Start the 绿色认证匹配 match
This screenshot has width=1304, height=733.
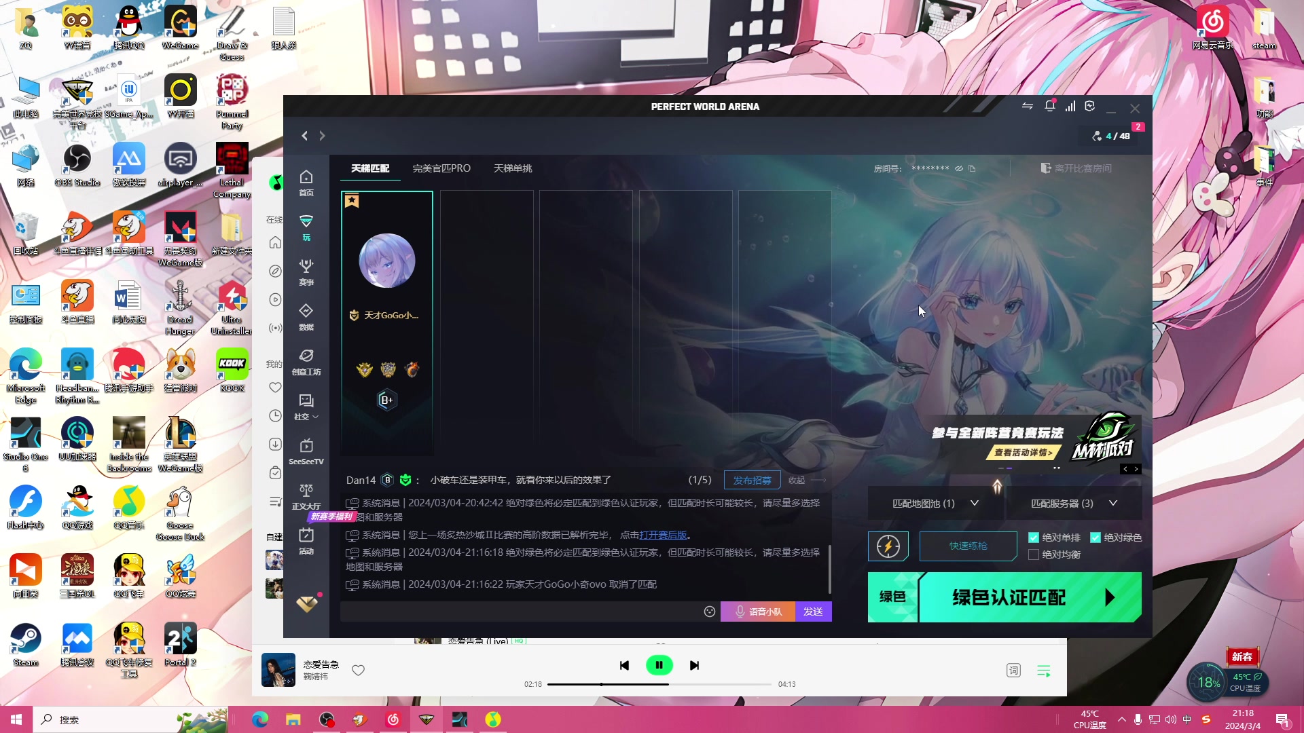(x=1030, y=597)
